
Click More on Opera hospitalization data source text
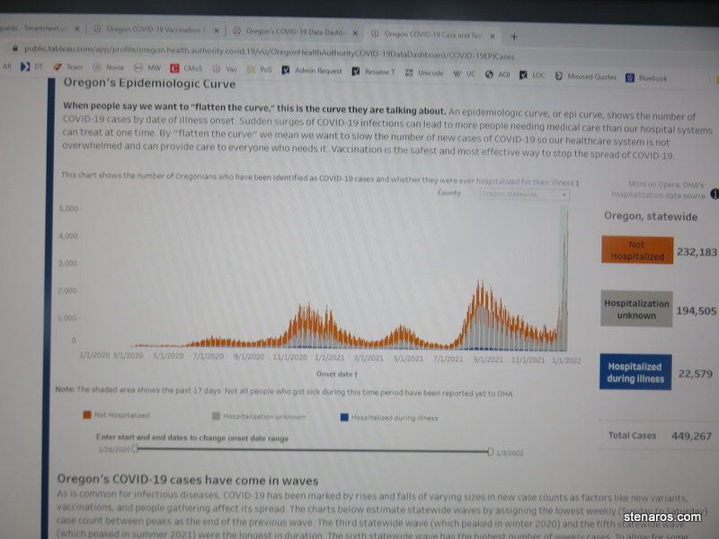click(x=660, y=190)
